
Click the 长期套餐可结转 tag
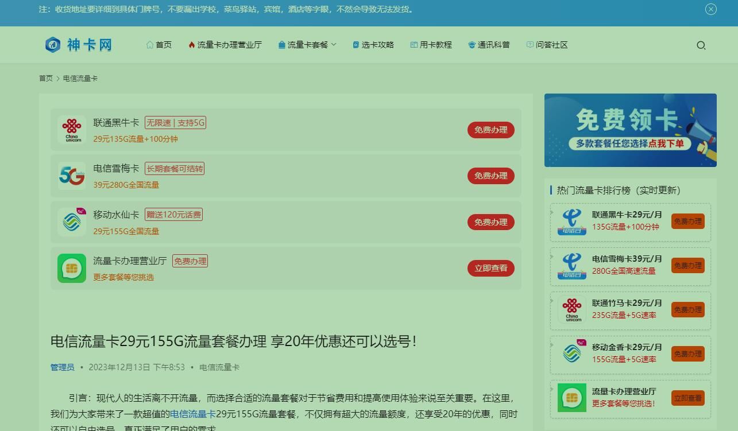point(175,169)
